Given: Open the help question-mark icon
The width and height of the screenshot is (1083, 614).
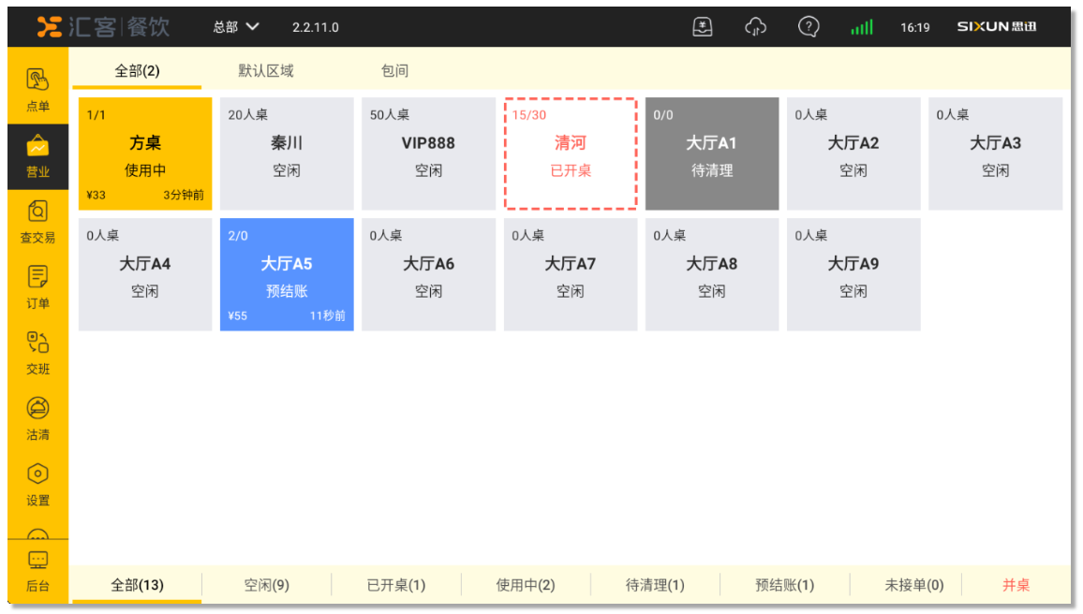Looking at the screenshot, I should (809, 27).
